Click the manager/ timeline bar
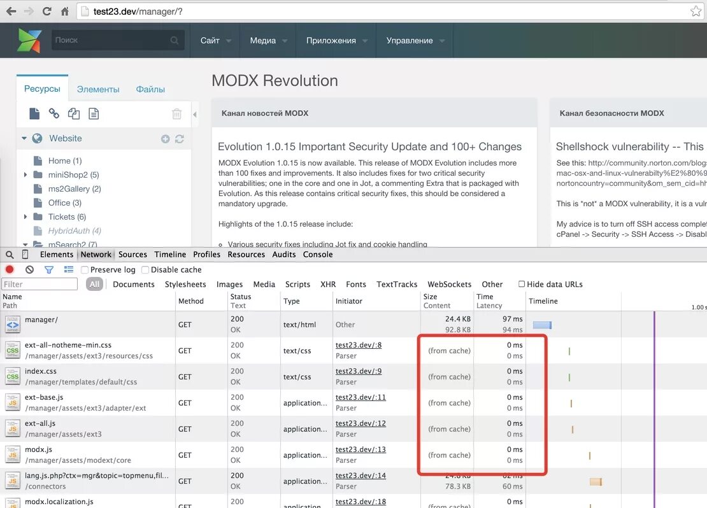This screenshot has width=707, height=508. point(542,325)
